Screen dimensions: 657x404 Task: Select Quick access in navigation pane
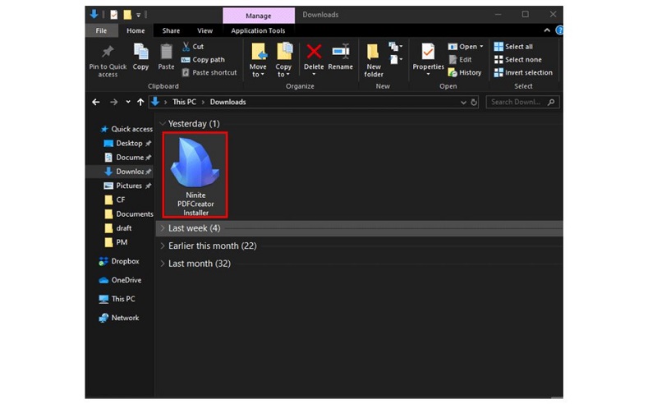pyautogui.click(x=127, y=129)
